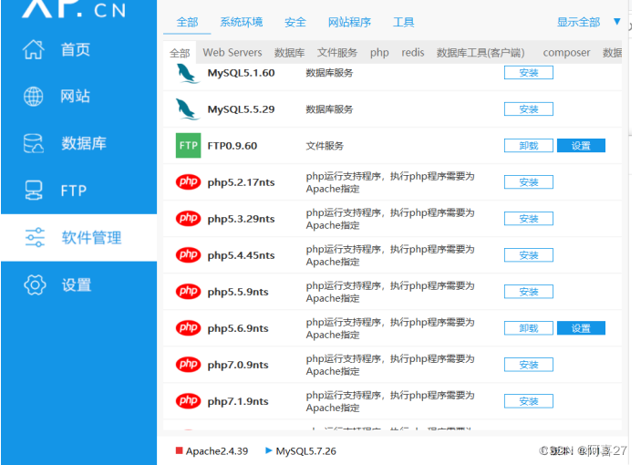Click the php5.6.9nts name text
The height and width of the screenshot is (465, 641).
click(238, 328)
